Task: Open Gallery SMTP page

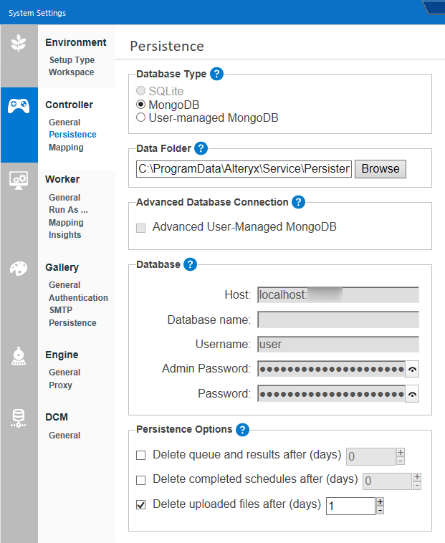Action: pyautogui.click(x=61, y=310)
